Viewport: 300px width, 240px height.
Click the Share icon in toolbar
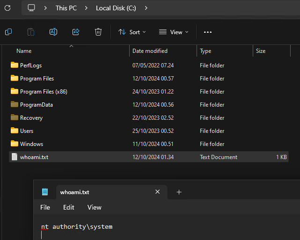(x=76, y=32)
